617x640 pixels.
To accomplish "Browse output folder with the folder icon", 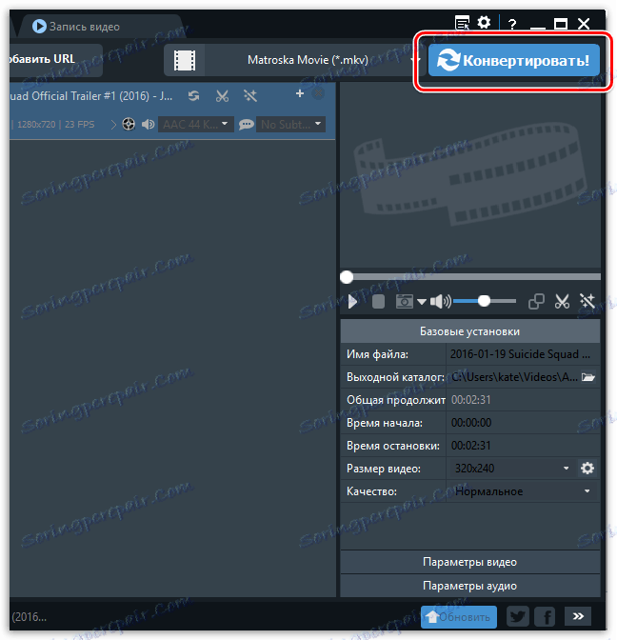I will pos(588,377).
